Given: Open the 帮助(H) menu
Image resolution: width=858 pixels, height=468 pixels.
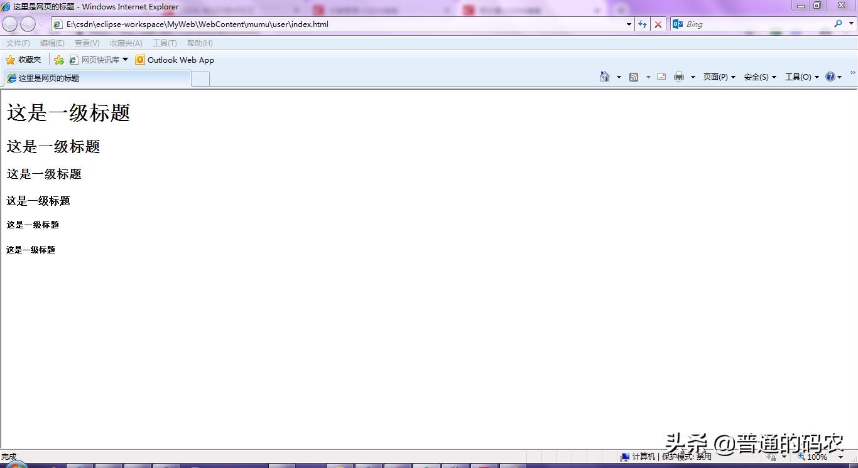Looking at the screenshot, I should [x=200, y=43].
